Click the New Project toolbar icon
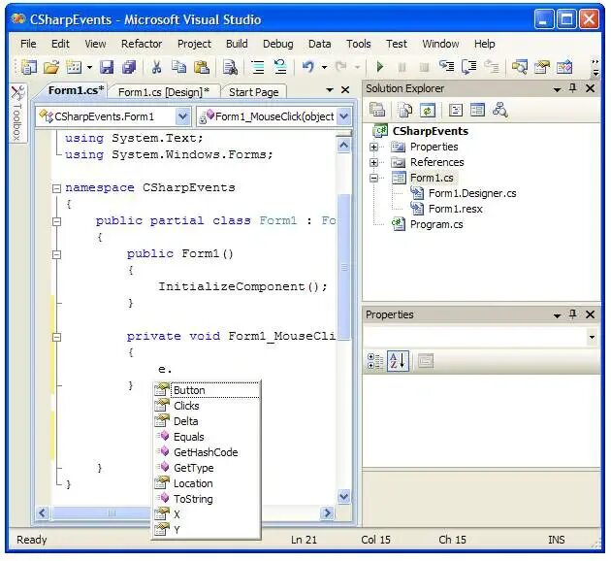Viewport: 611px width, 561px height. [x=29, y=67]
